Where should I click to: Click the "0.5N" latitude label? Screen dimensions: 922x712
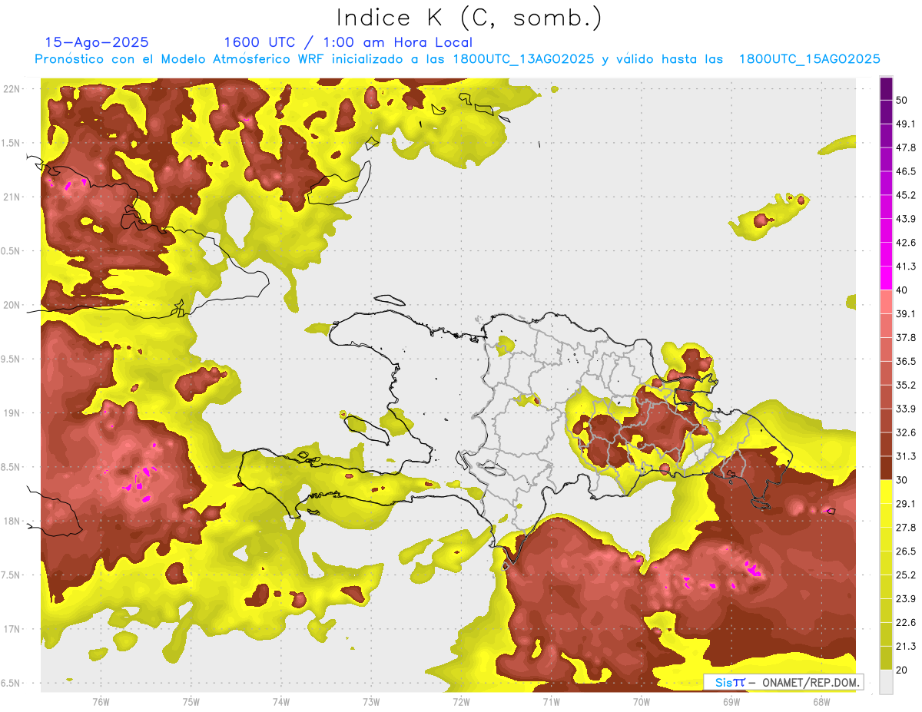tap(11, 251)
